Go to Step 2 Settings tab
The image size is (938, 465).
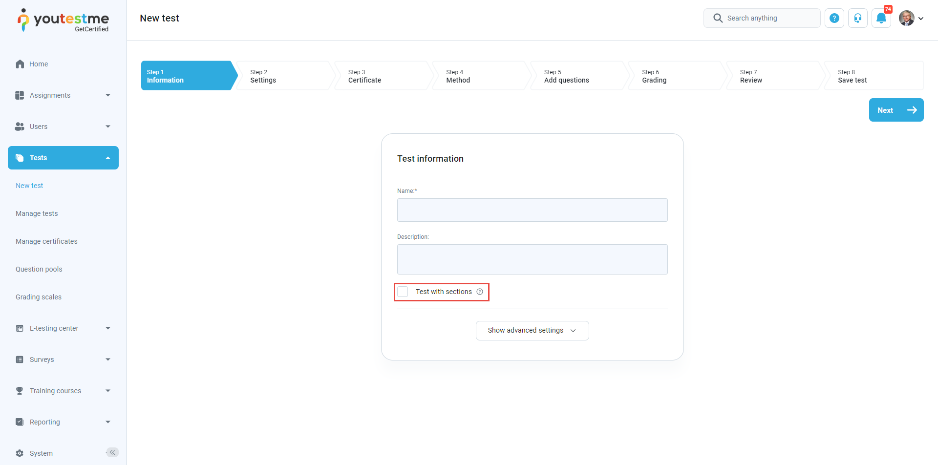[x=283, y=76]
